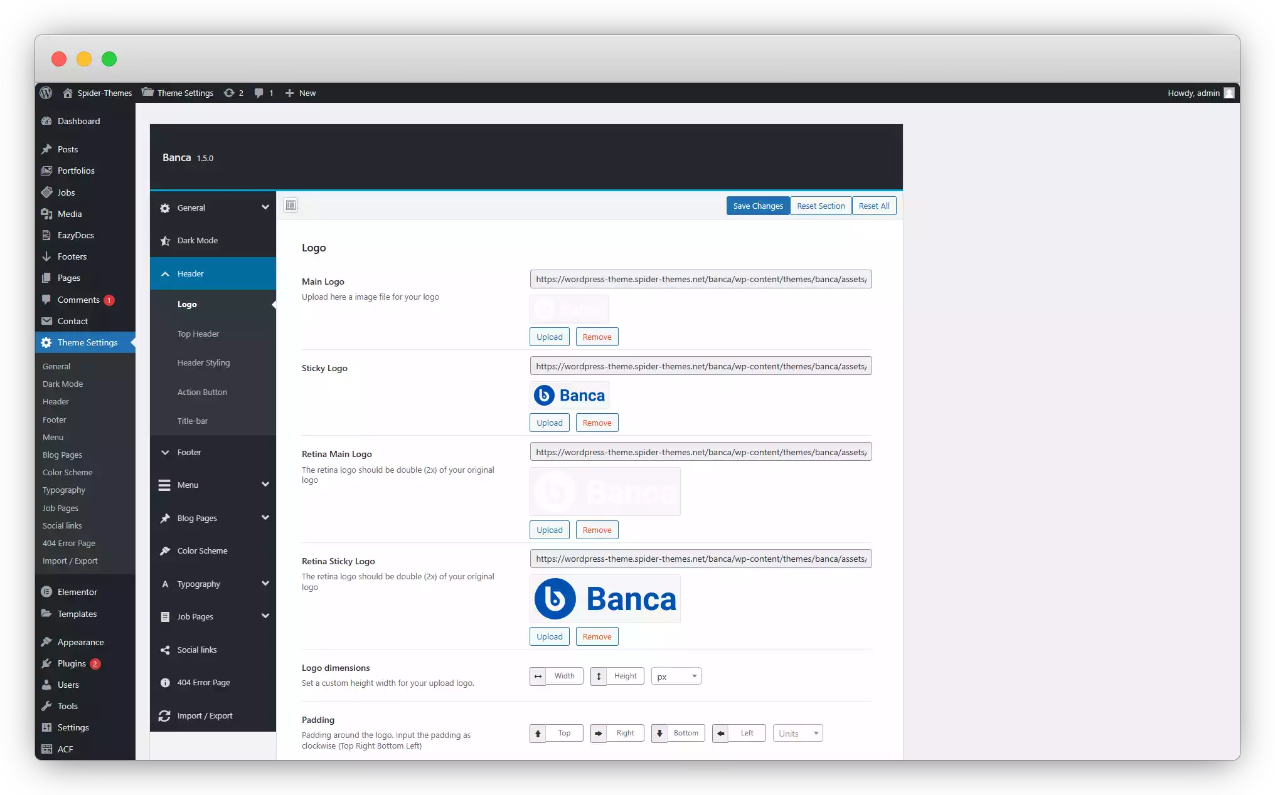Select Action Button submenu item
The image size is (1275, 795).
[x=202, y=392]
